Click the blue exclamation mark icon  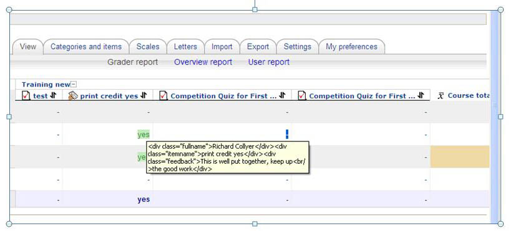tap(287, 134)
